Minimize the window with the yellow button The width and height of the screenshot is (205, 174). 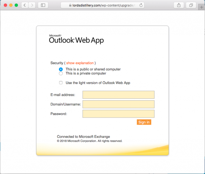click(x=11, y=5)
